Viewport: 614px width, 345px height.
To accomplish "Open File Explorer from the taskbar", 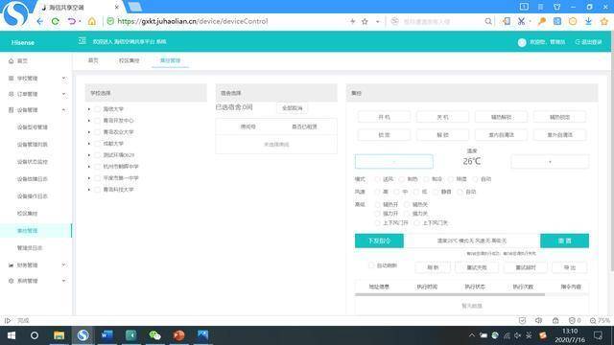I will (59, 335).
